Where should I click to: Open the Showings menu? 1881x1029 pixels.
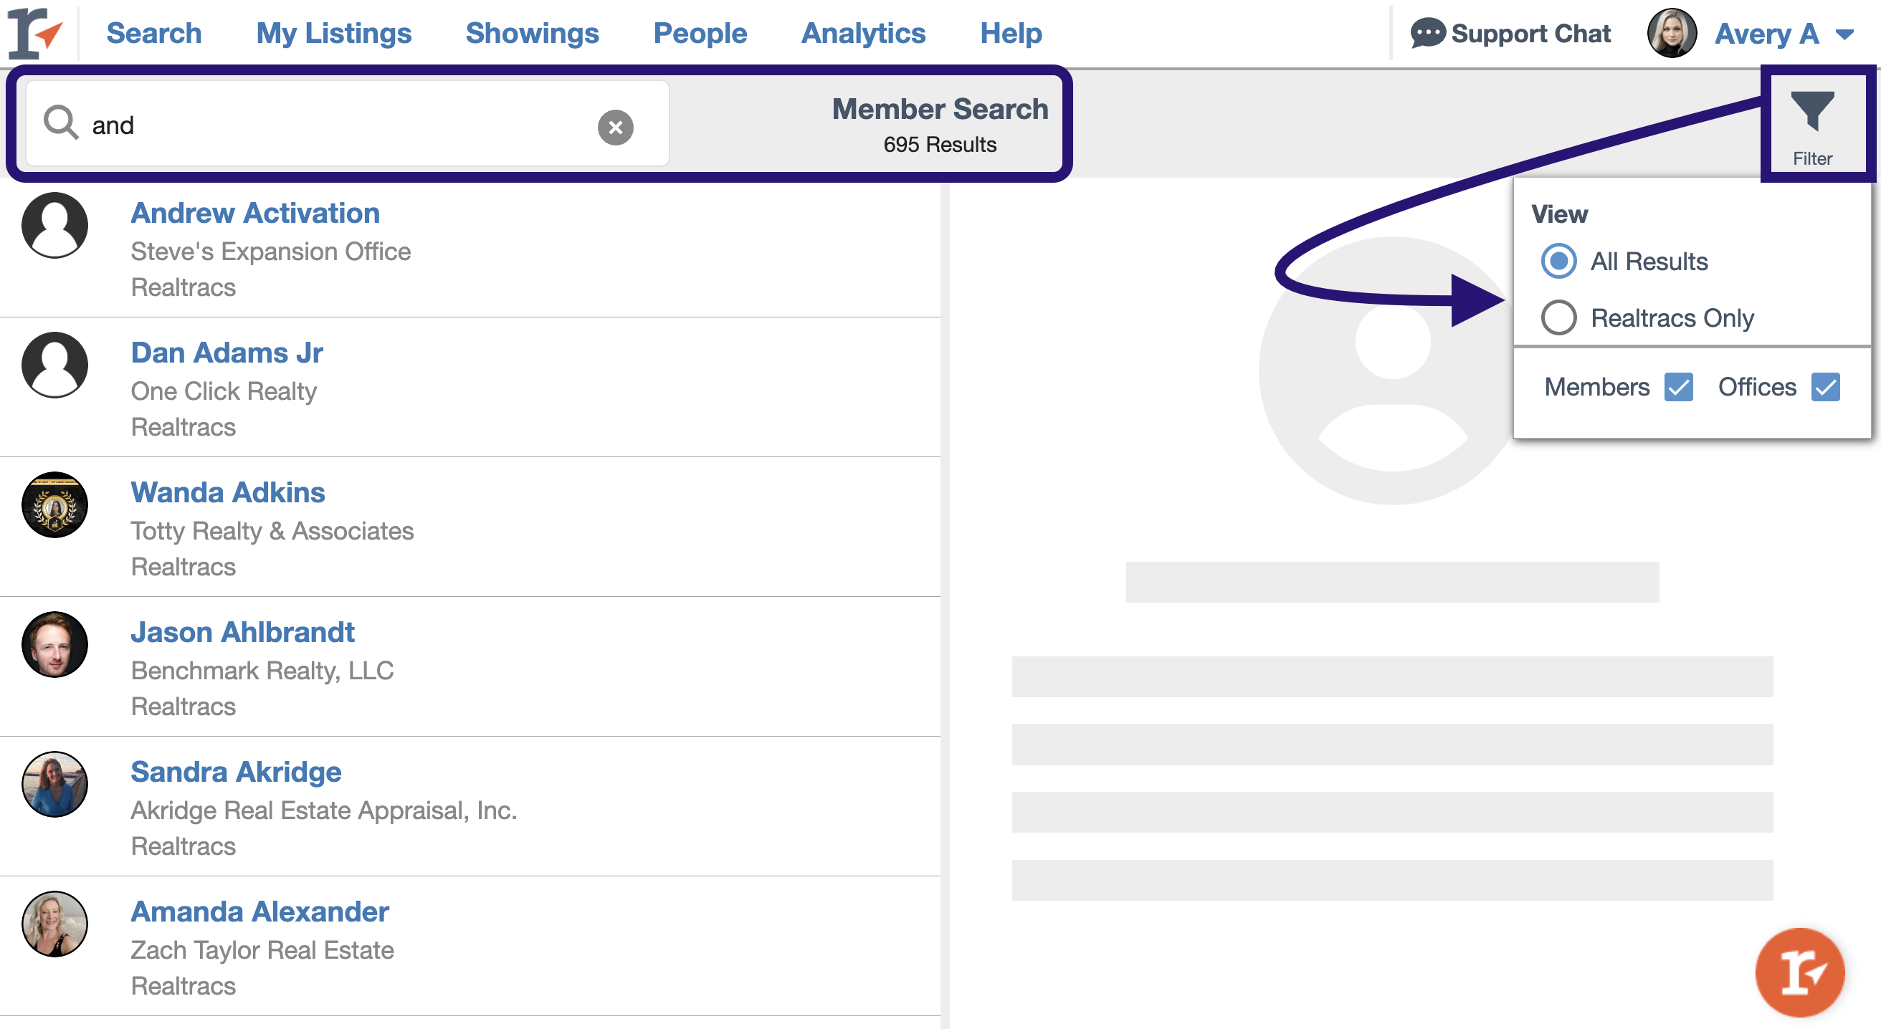(533, 34)
